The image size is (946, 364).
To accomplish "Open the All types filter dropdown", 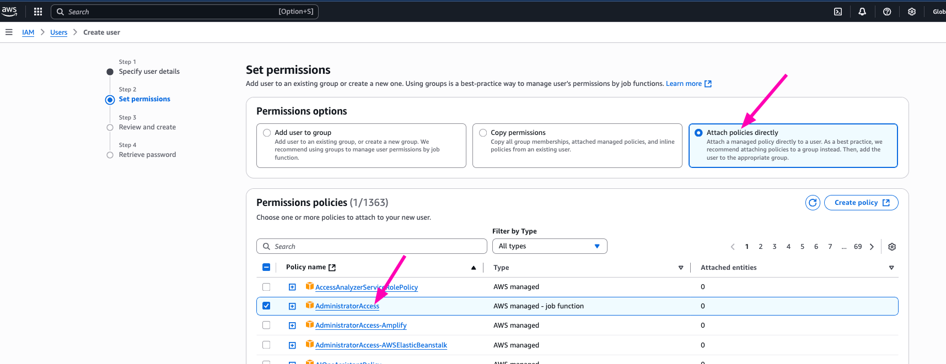I will 549,246.
